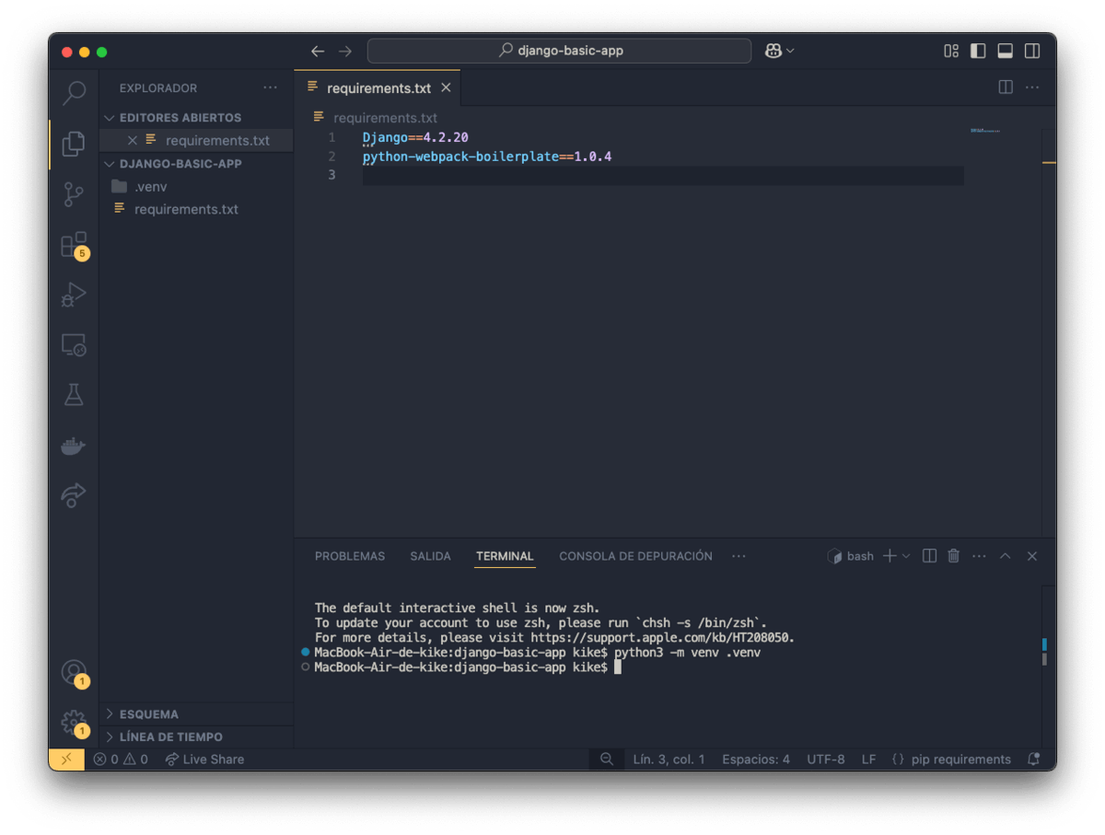The image size is (1105, 835).
Task: Click the bash terminal label
Action: pyautogui.click(x=851, y=556)
